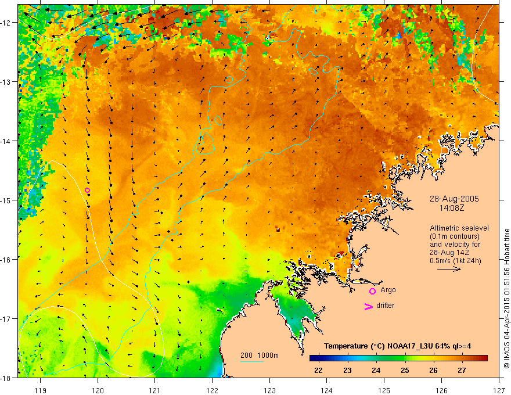
Task: Click the '125' longitude axis label
Action: [x=384, y=390]
